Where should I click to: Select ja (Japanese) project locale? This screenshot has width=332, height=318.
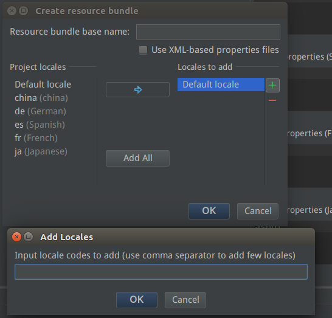click(41, 151)
